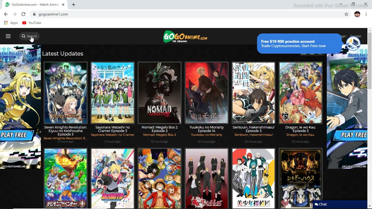This screenshot has height=209, width=372.
Task: Open the Chat widget
Action: (x=340, y=204)
